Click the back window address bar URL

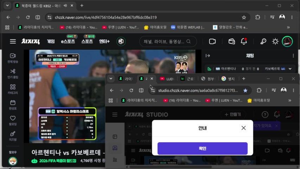pos(106,17)
